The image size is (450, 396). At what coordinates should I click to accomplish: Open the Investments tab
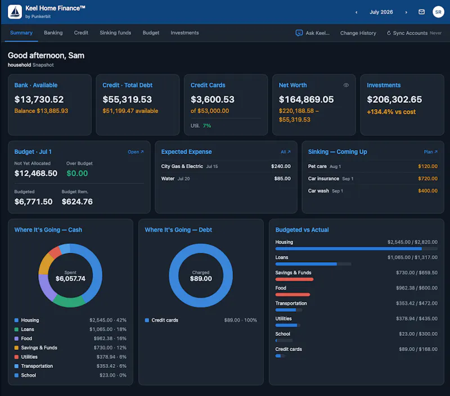[184, 33]
